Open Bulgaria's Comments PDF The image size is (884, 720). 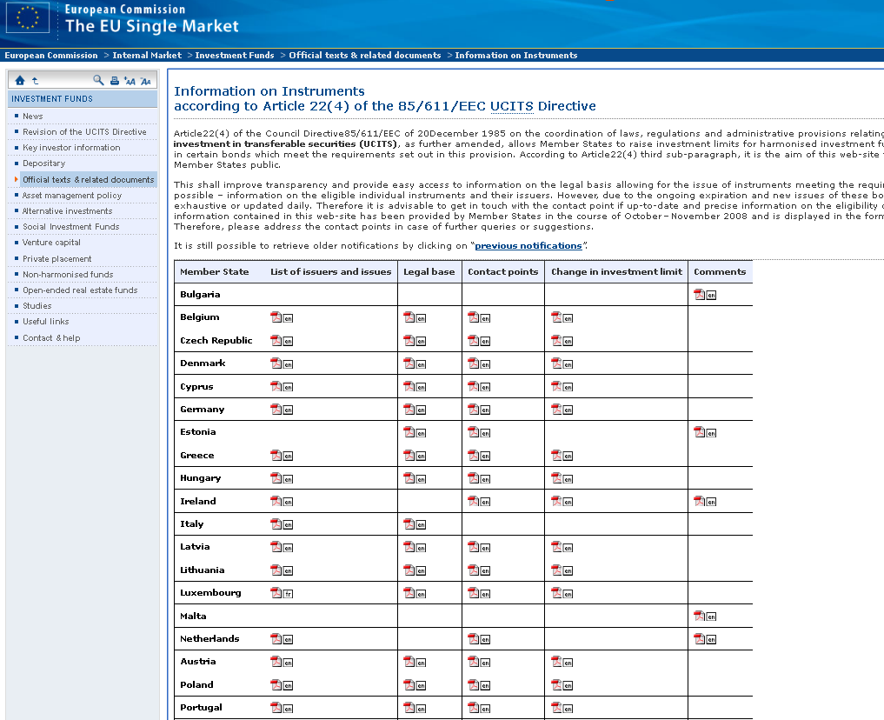click(700, 294)
